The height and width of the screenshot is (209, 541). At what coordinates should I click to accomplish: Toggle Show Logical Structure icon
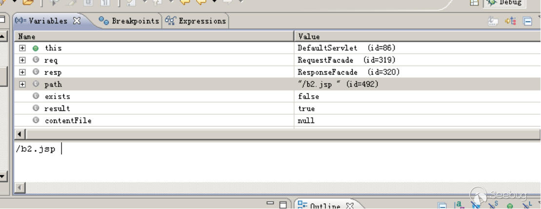(x=510, y=21)
